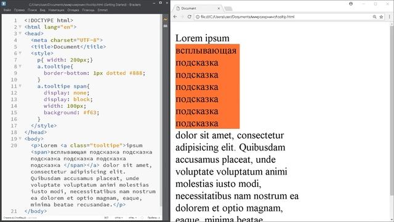Screen dimensions: 394x222
Task: Maximize the Brackets window
Action: pyautogui.click(x=160, y=2)
